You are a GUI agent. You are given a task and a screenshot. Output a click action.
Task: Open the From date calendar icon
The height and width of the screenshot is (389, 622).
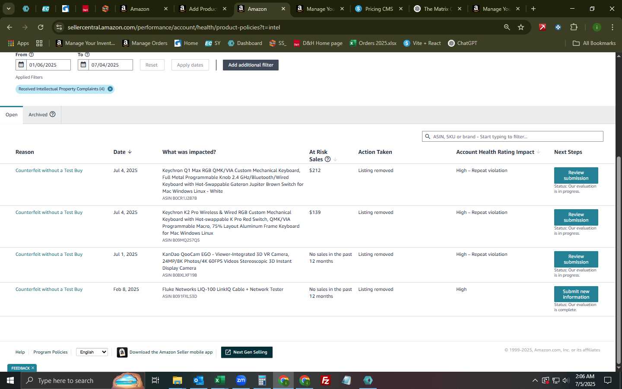[21, 65]
